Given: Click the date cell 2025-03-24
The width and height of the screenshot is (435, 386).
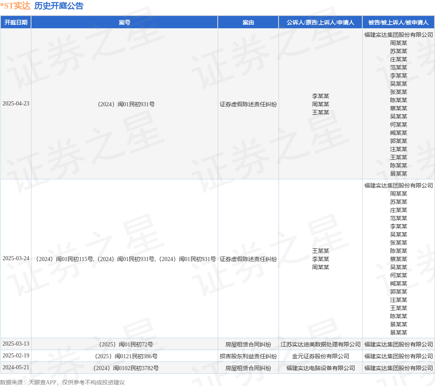Looking at the screenshot, I should [x=16, y=258].
